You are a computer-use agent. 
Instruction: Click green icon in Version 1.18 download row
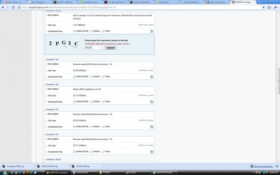pyautogui.click(x=152, y=126)
